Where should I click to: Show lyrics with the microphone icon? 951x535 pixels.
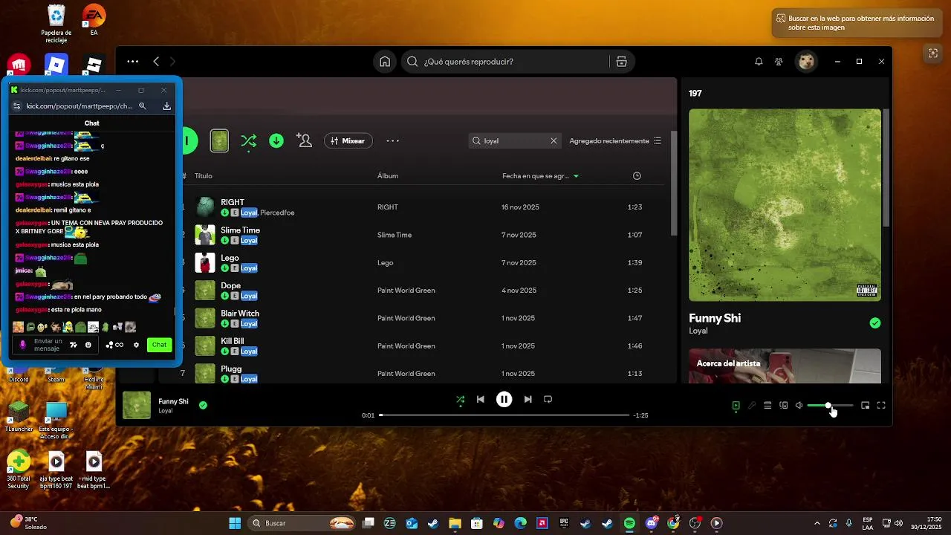click(x=752, y=406)
